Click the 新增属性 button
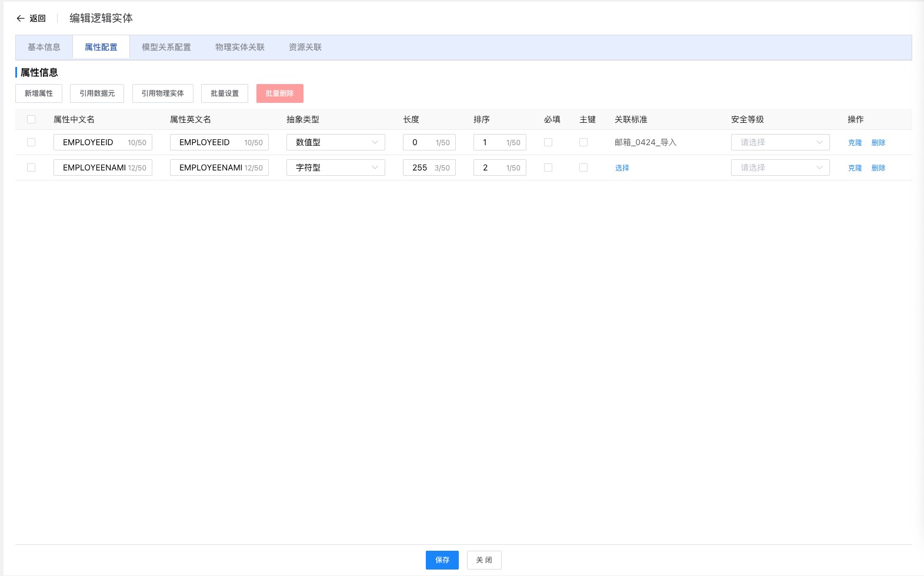This screenshot has height=576, width=924. point(39,93)
